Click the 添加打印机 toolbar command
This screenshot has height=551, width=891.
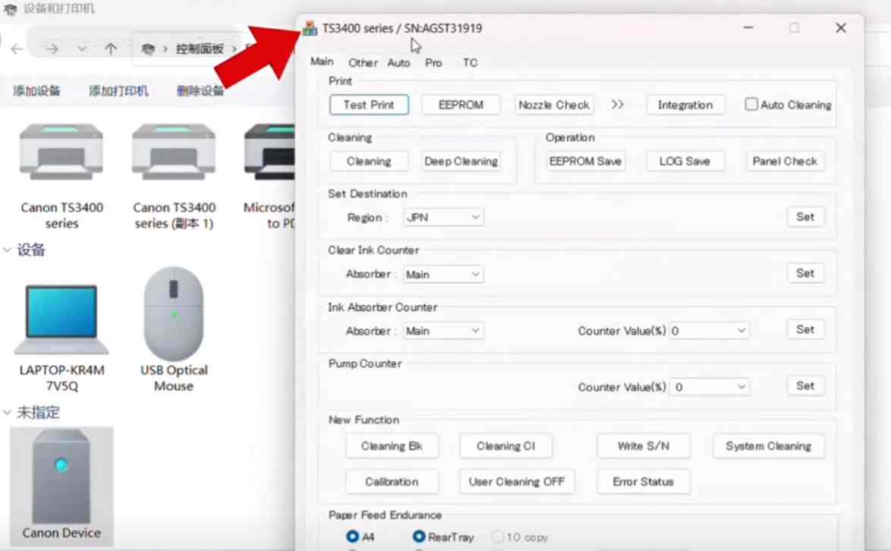coord(118,91)
